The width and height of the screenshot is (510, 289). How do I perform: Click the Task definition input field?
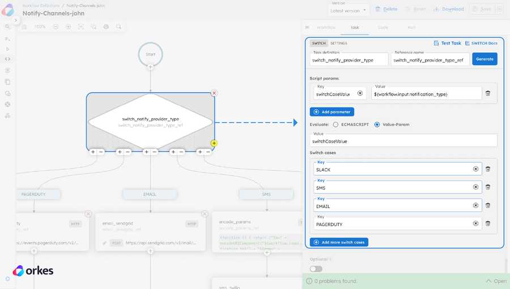(x=349, y=60)
